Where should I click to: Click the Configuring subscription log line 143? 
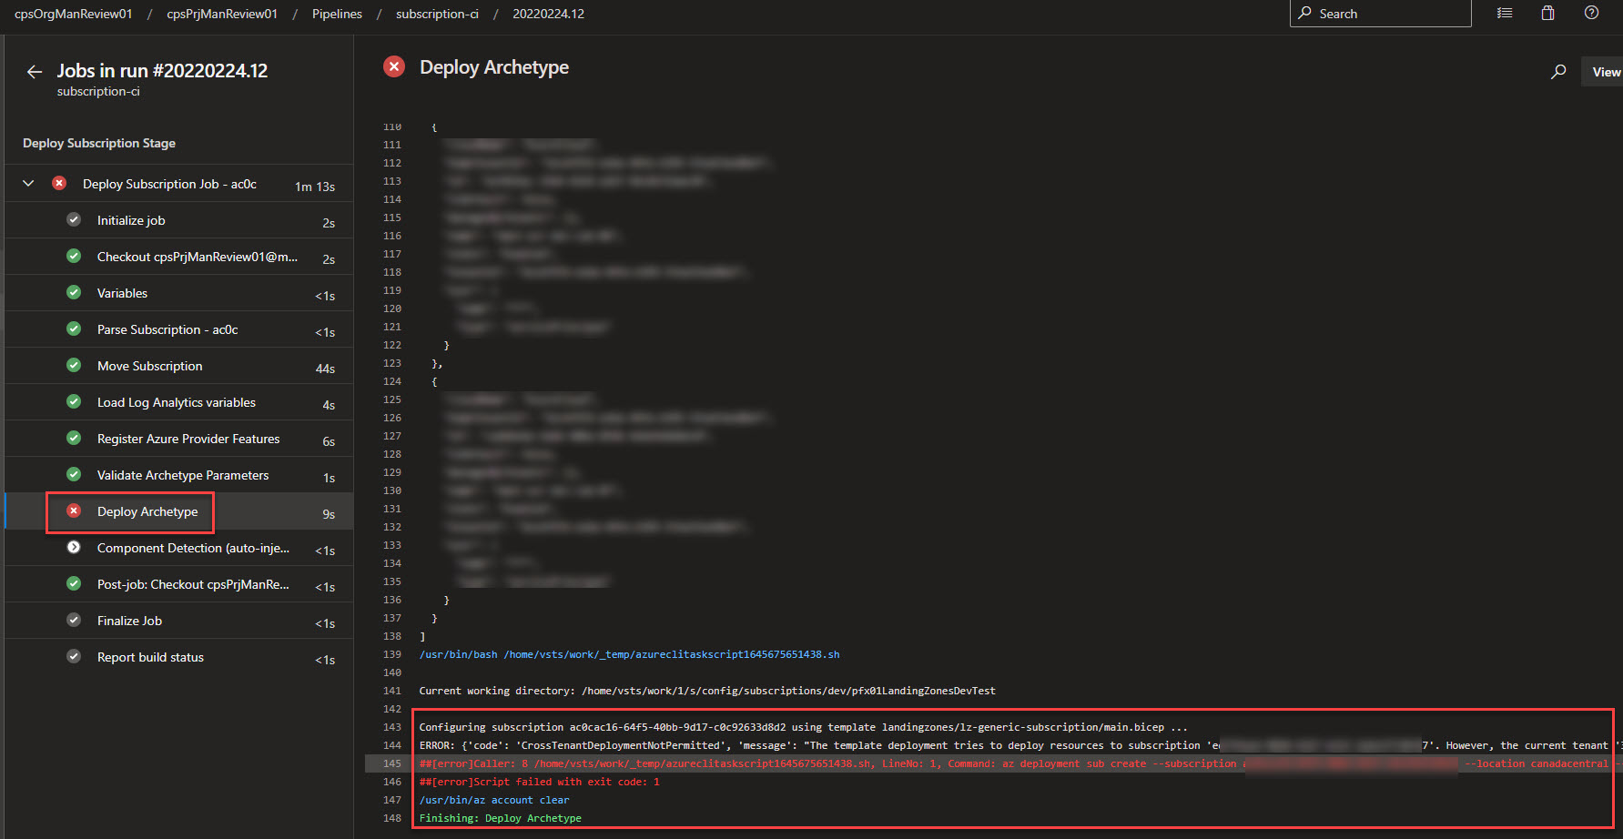coord(804,727)
